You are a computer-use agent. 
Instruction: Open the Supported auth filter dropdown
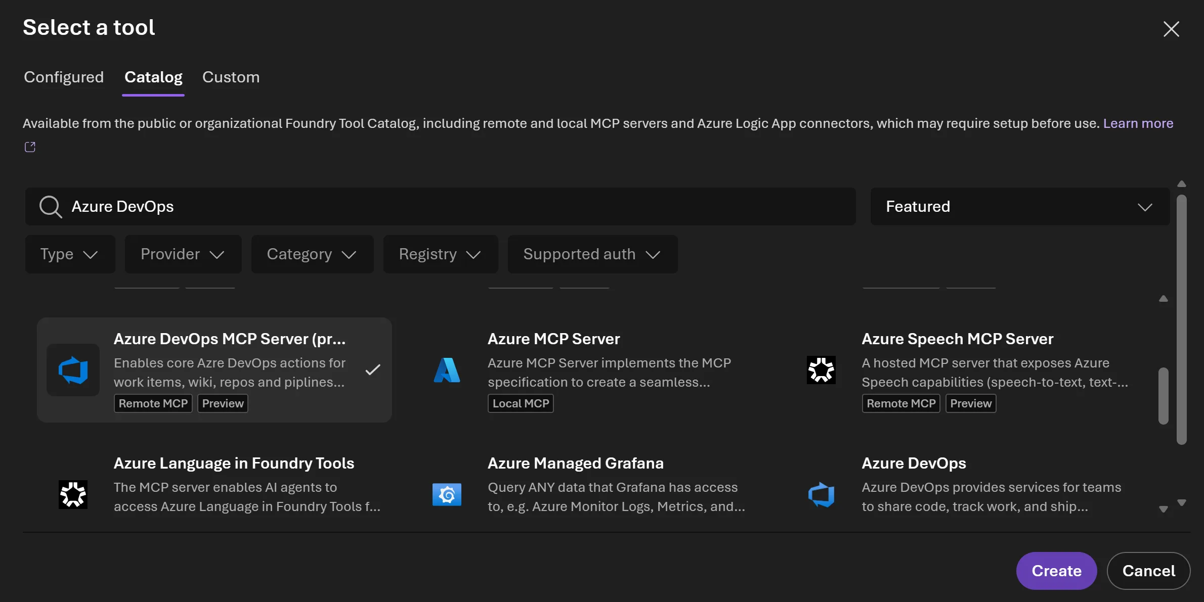point(592,254)
